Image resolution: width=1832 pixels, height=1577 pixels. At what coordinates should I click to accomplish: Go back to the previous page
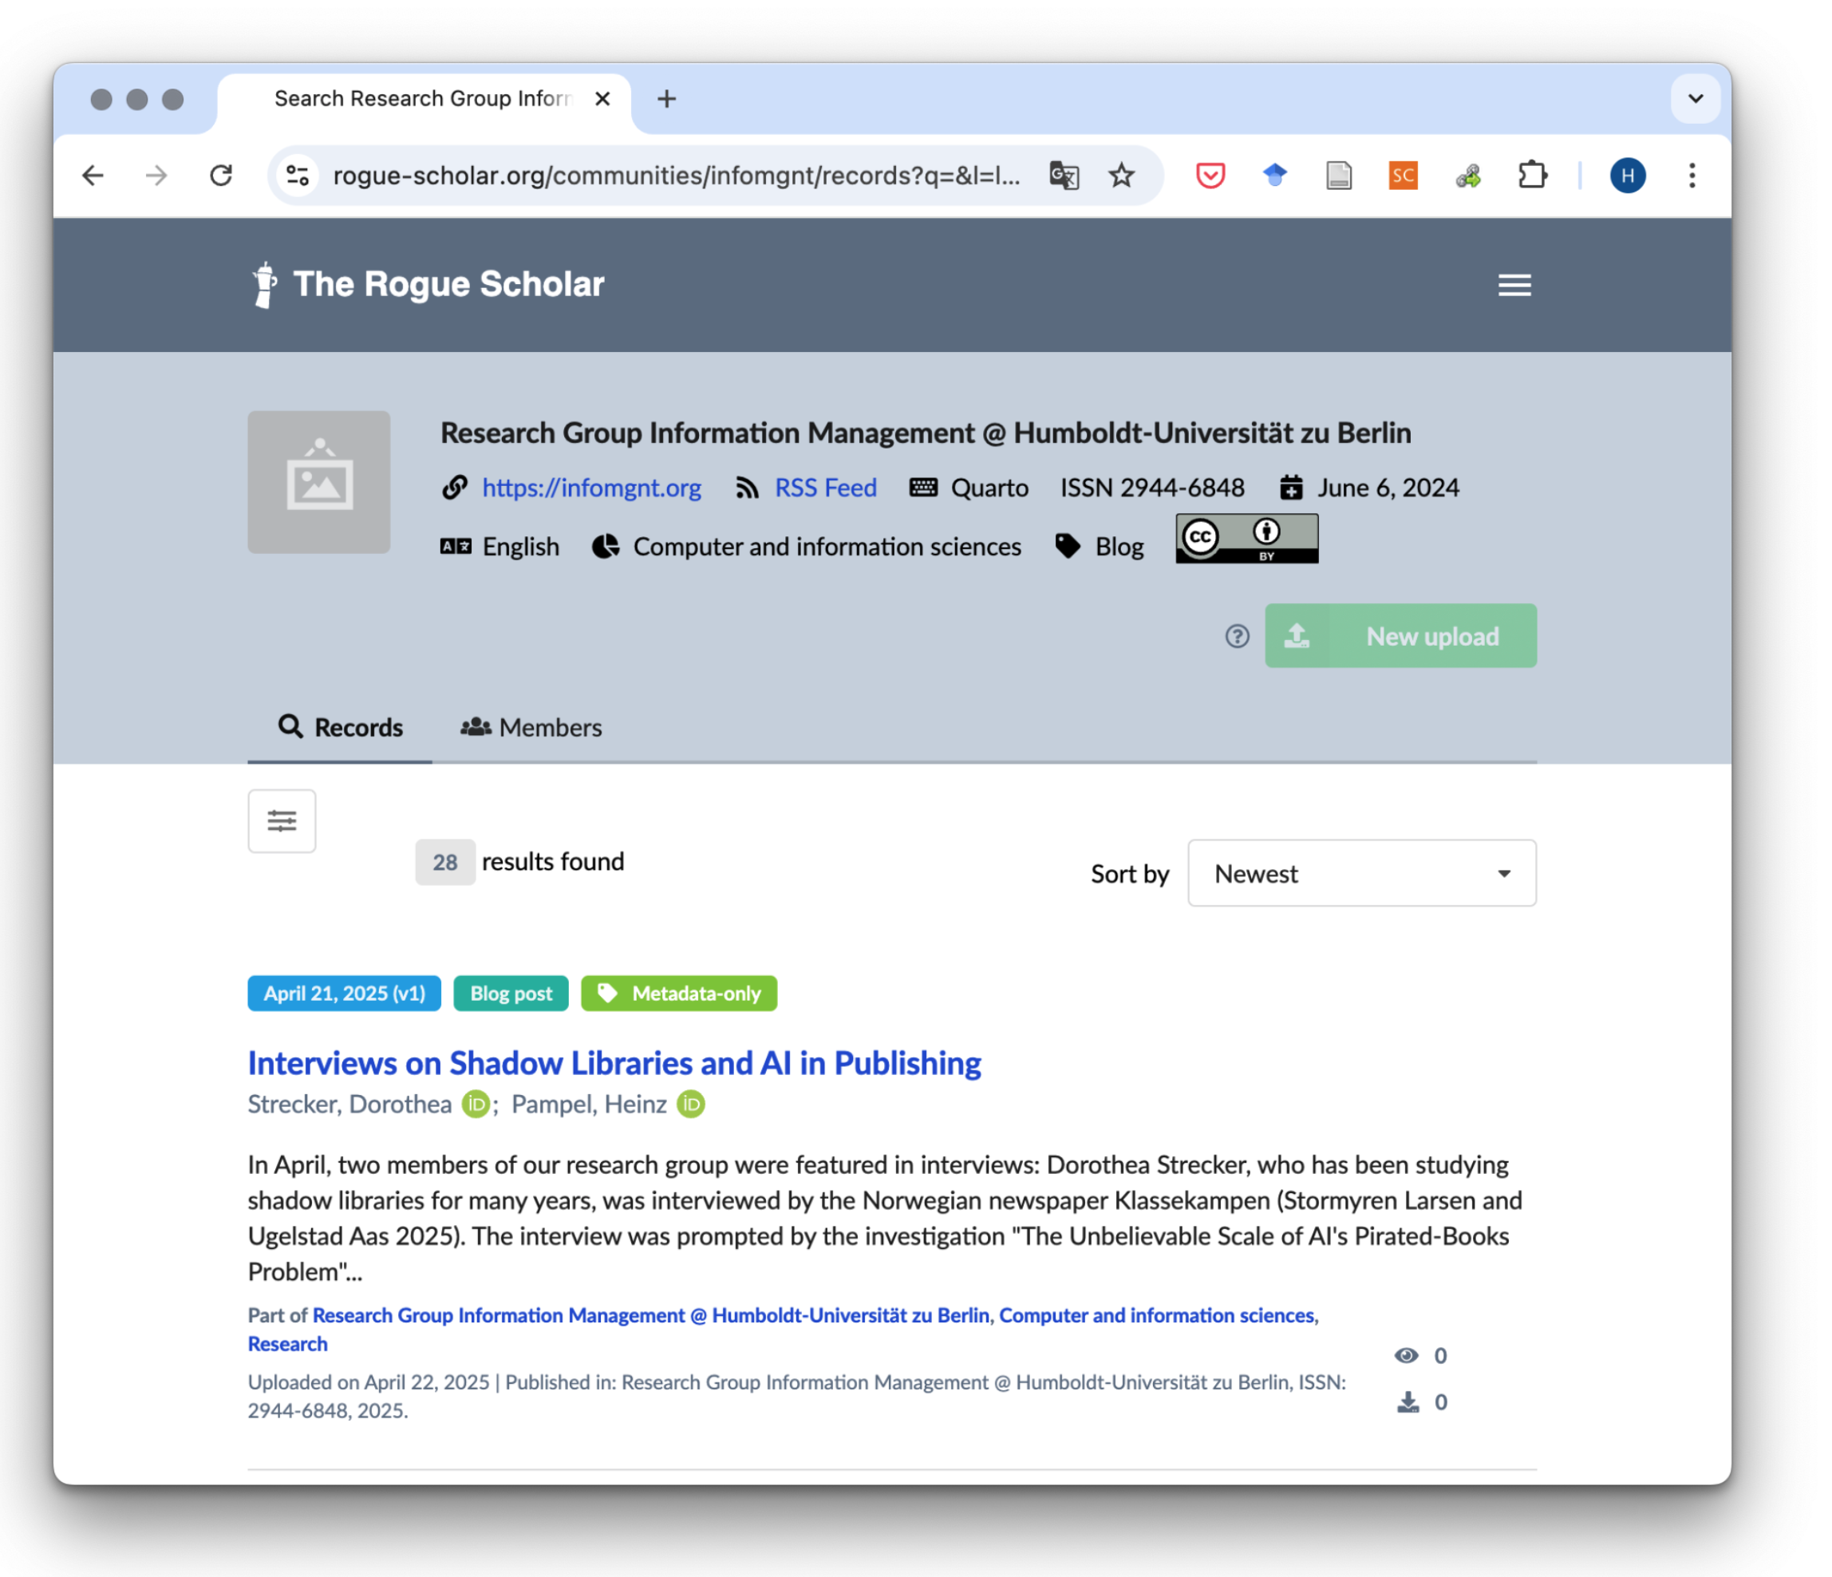click(93, 175)
